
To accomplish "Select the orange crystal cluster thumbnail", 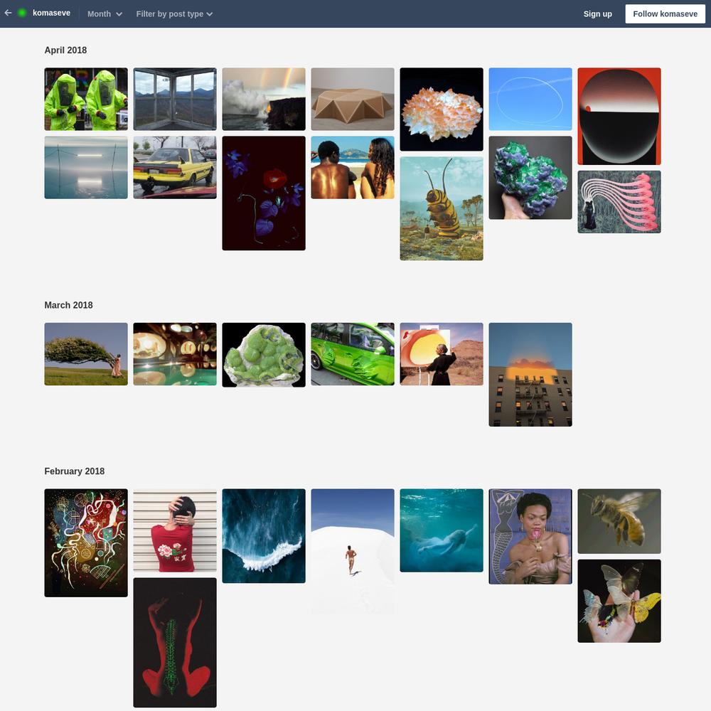I will (x=442, y=109).
